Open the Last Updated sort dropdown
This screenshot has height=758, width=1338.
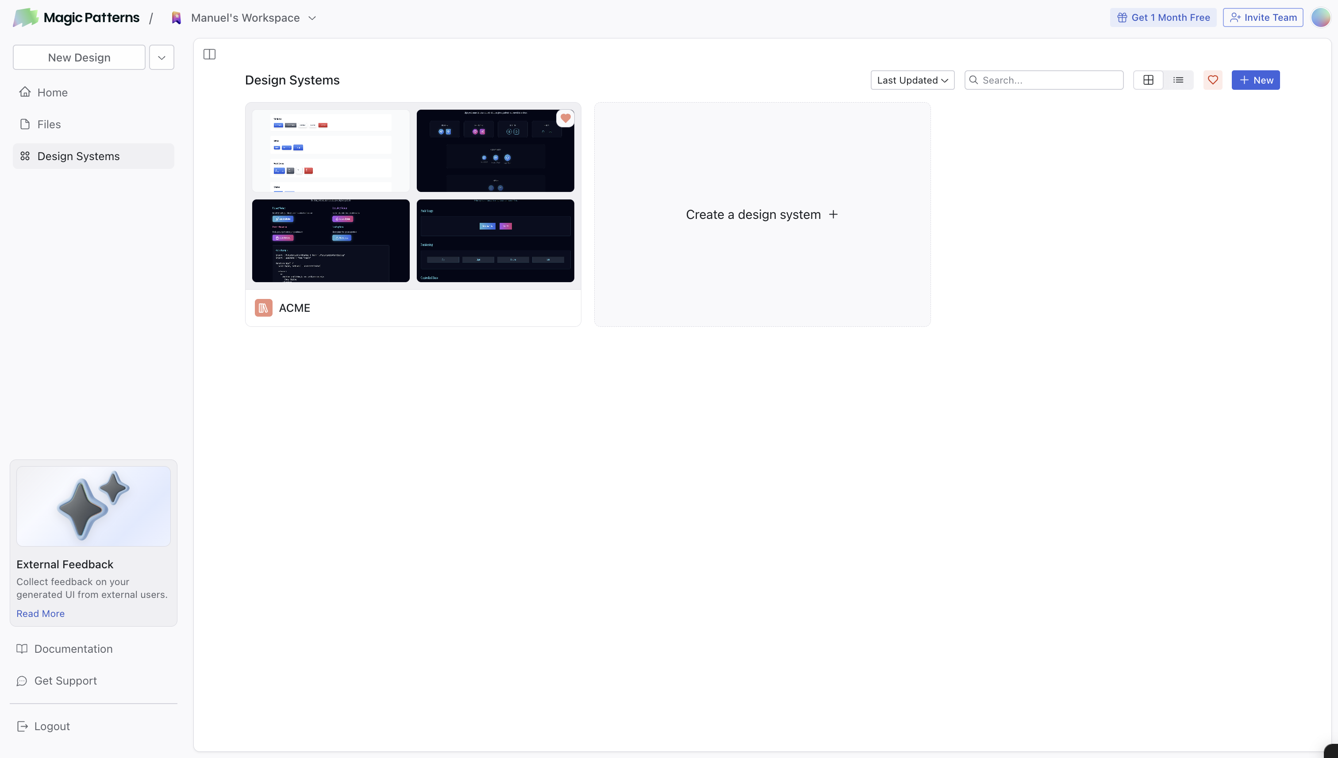[x=912, y=80]
